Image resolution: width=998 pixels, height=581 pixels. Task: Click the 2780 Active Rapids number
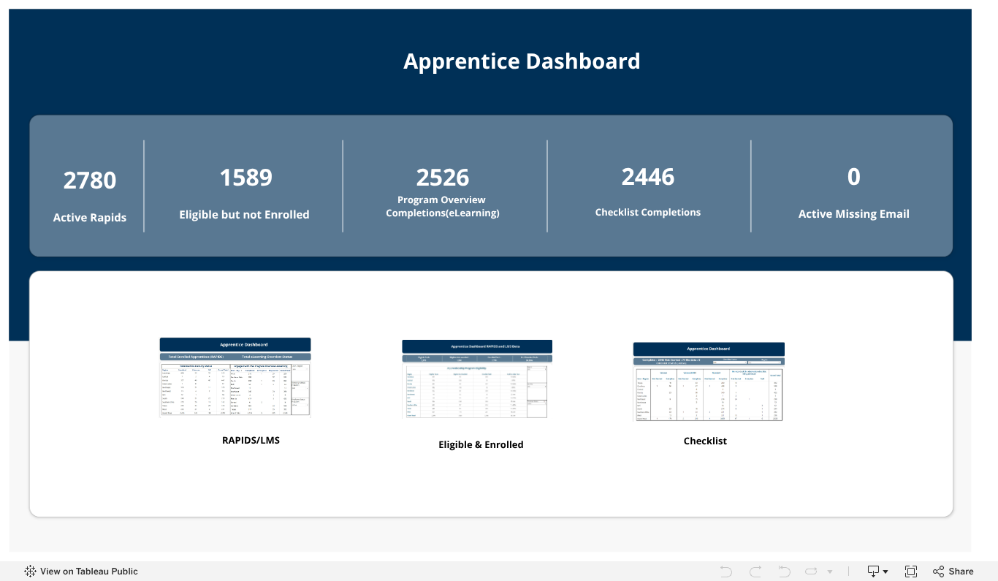pos(90,180)
